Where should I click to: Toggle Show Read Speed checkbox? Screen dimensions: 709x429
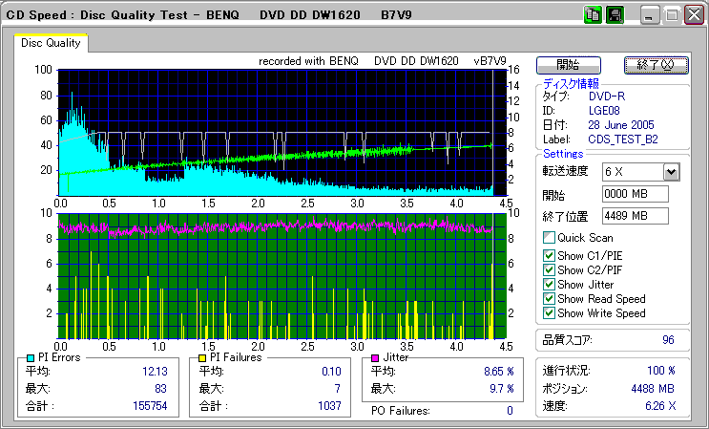pyautogui.click(x=549, y=298)
